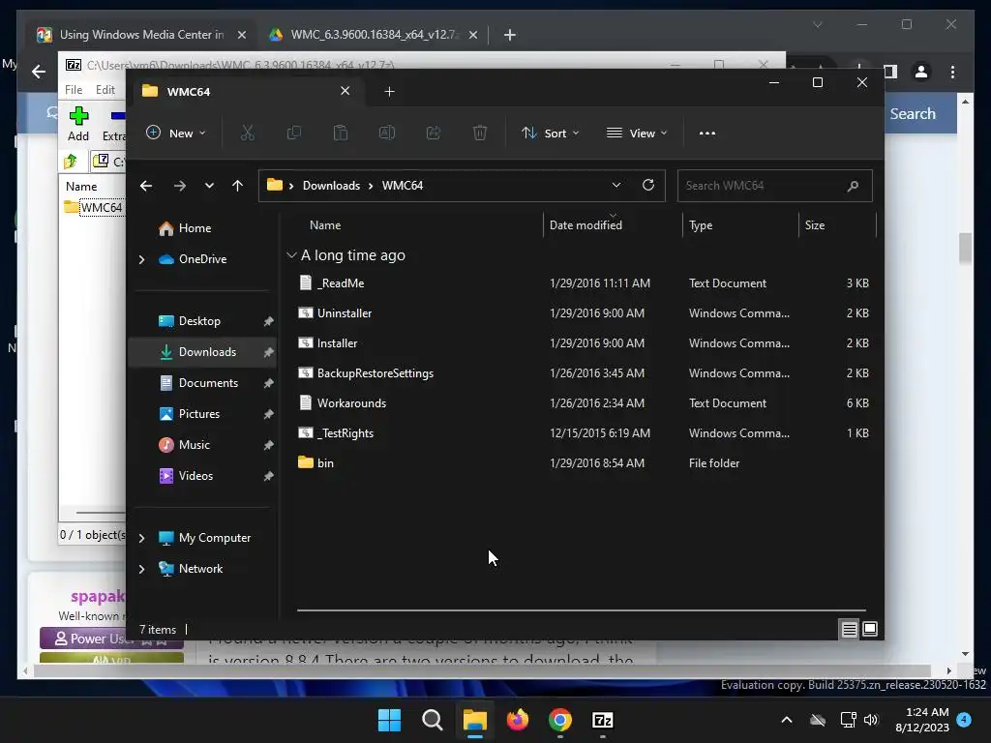Click the Rename icon in Explorer toolbar

pyautogui.click(x=387, y=134)
